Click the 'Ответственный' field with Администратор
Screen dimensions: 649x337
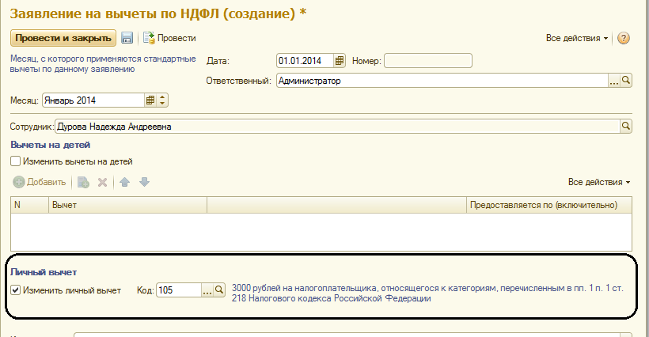point(442,81)
